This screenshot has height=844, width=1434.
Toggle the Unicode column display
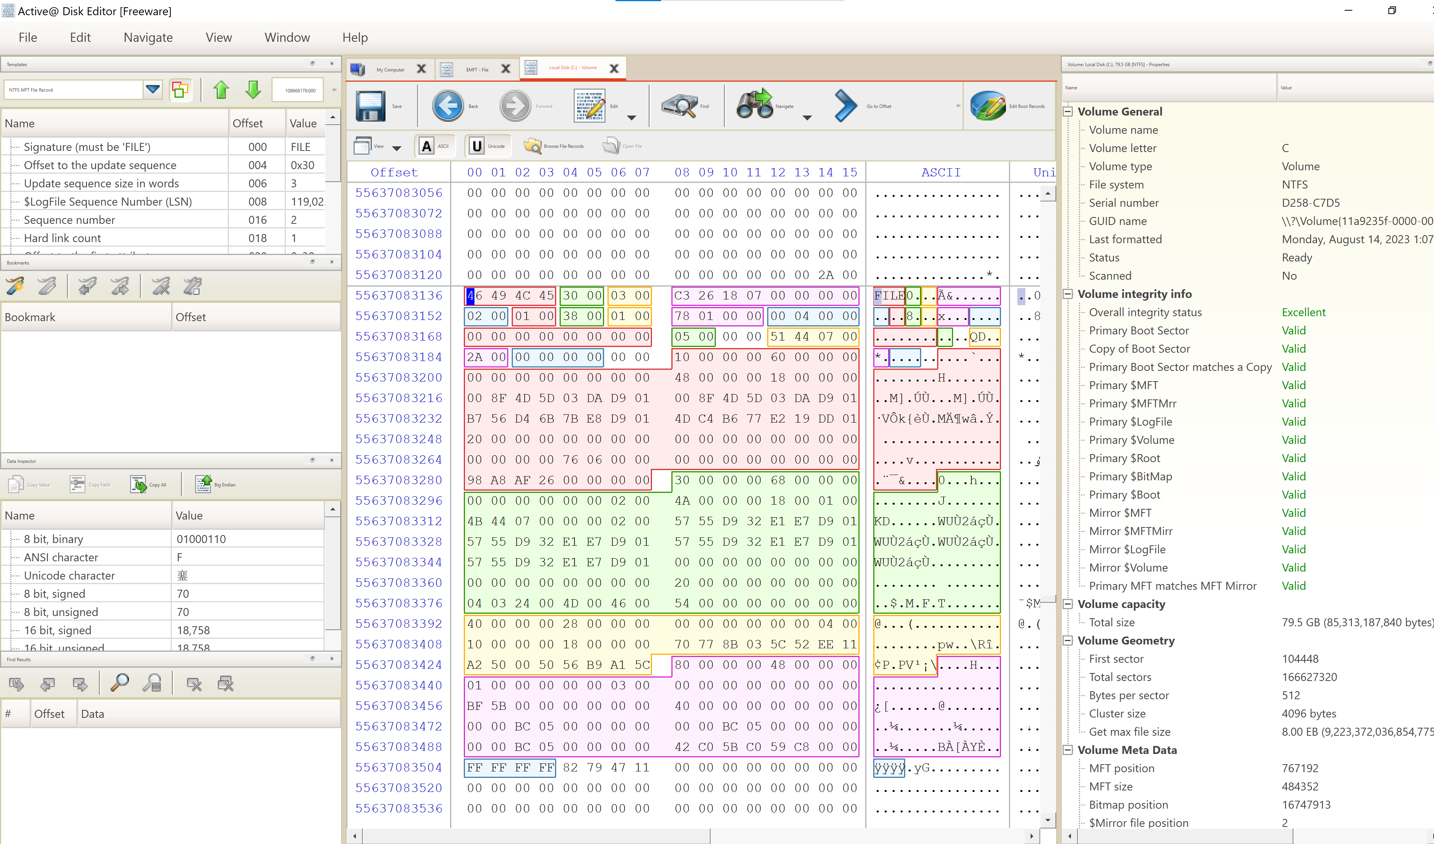point(488,146)
